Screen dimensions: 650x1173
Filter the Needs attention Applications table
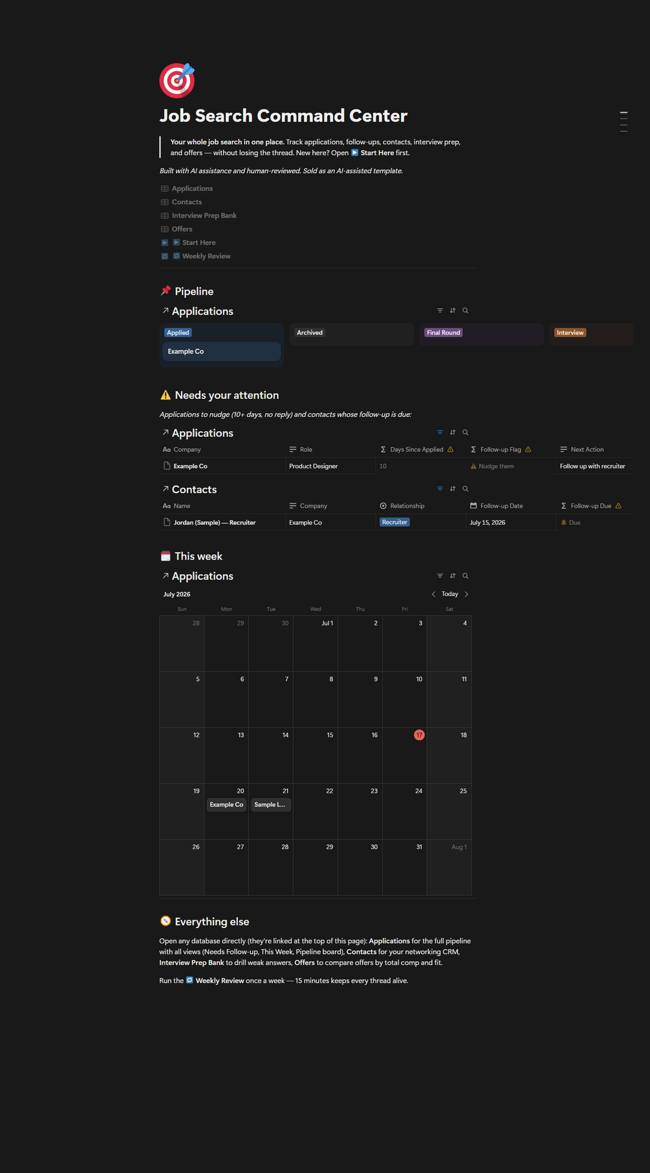tap(440, 432)
